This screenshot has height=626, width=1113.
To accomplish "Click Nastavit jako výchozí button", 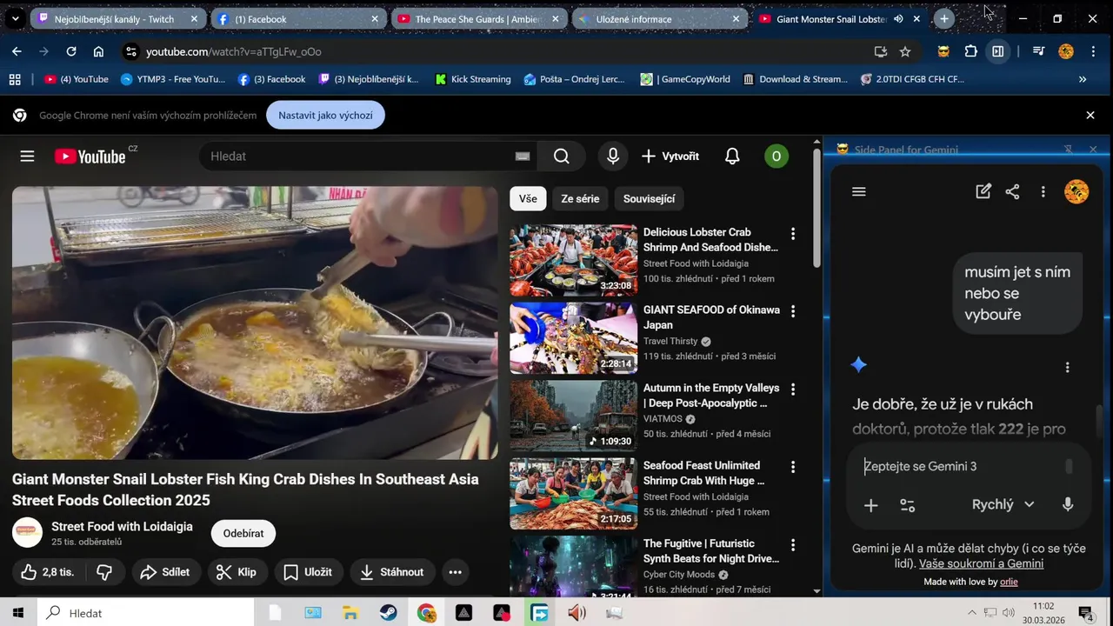I will (325, 115).
